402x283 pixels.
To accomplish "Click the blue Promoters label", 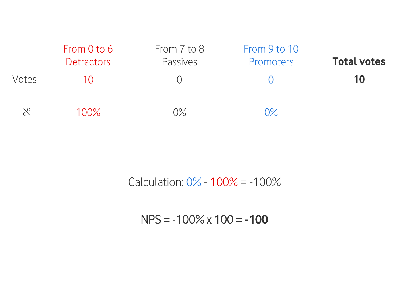I will 271,62.
